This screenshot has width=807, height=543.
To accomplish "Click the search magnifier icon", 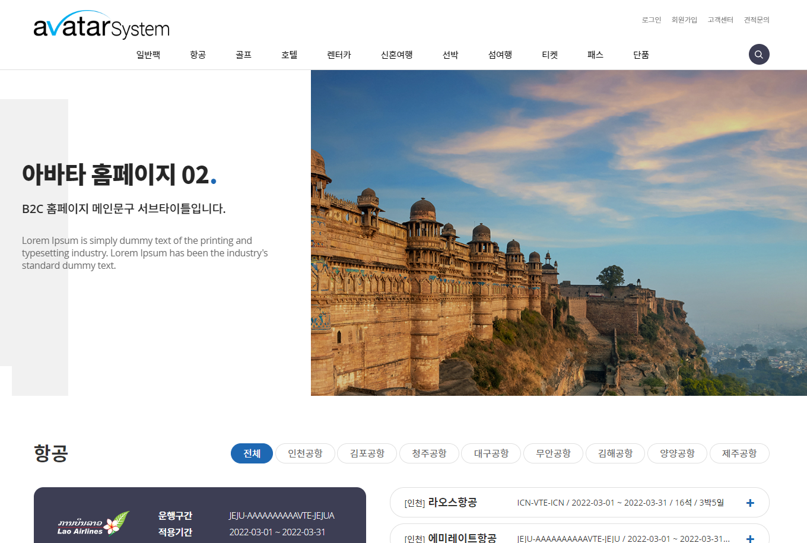I will (758, 55).
